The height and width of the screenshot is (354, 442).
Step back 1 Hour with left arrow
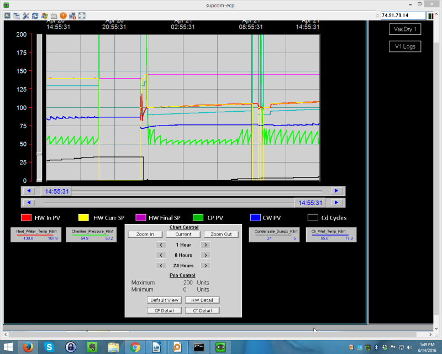161,244
